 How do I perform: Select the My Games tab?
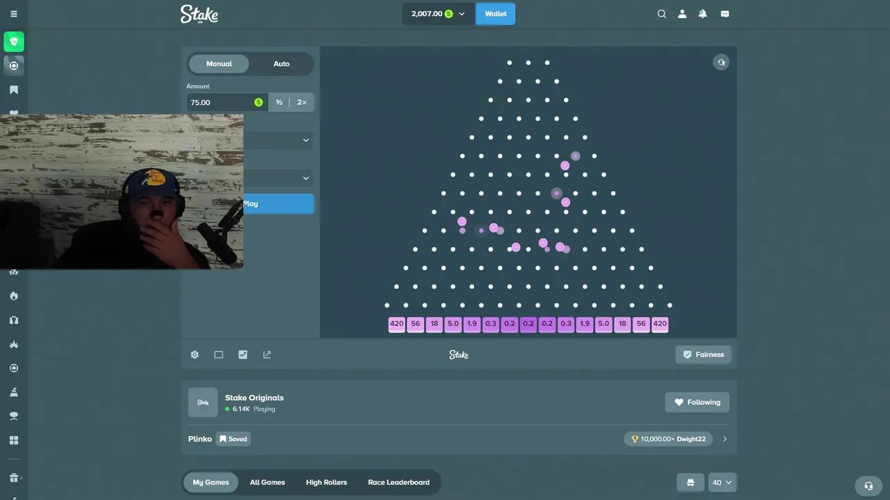click(211, 483)
